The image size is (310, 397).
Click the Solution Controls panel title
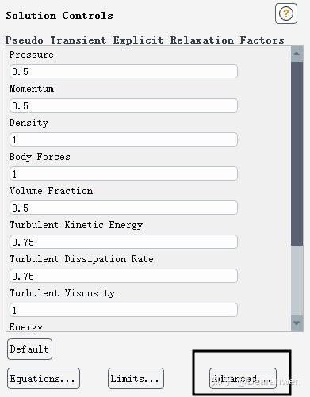pos(59,16)
